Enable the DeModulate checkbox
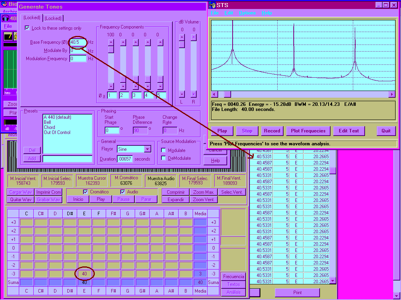This screenshot has width=401, height=300. coord(164,158)
